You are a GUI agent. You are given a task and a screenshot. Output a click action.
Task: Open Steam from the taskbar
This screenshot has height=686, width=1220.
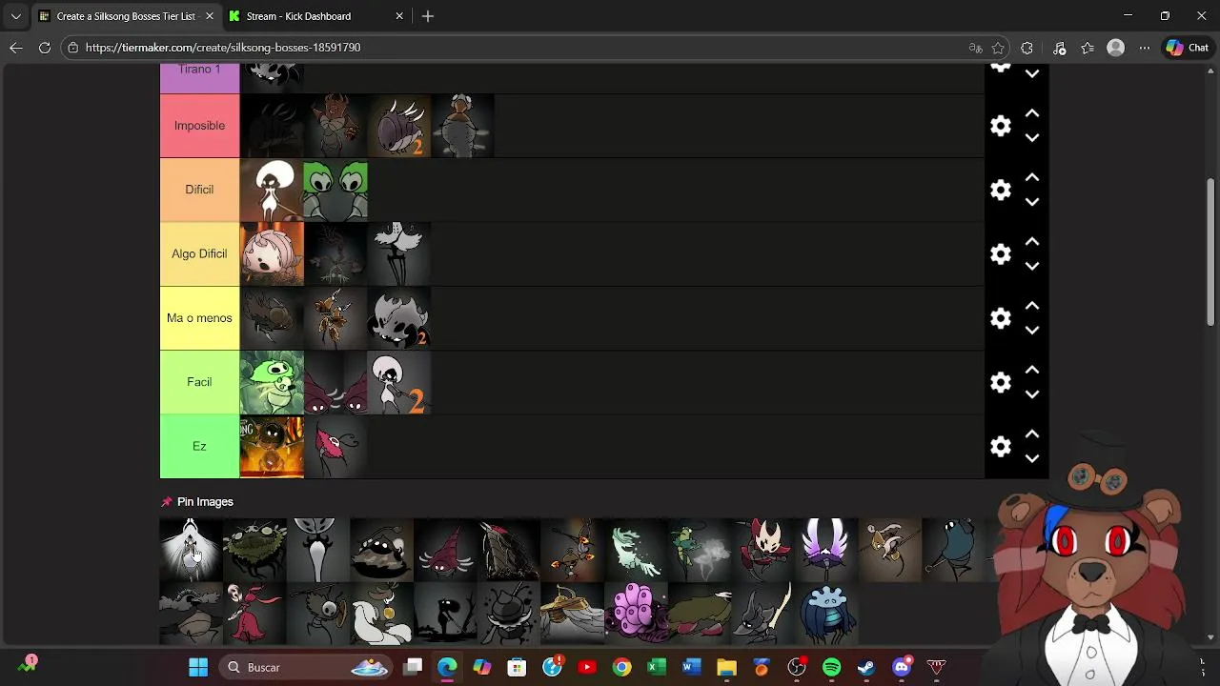tap(866, 667)
